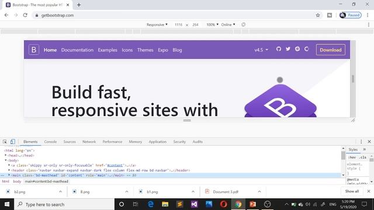
Task: Collapse the body element in DOM tree
Action: point(6,160)
